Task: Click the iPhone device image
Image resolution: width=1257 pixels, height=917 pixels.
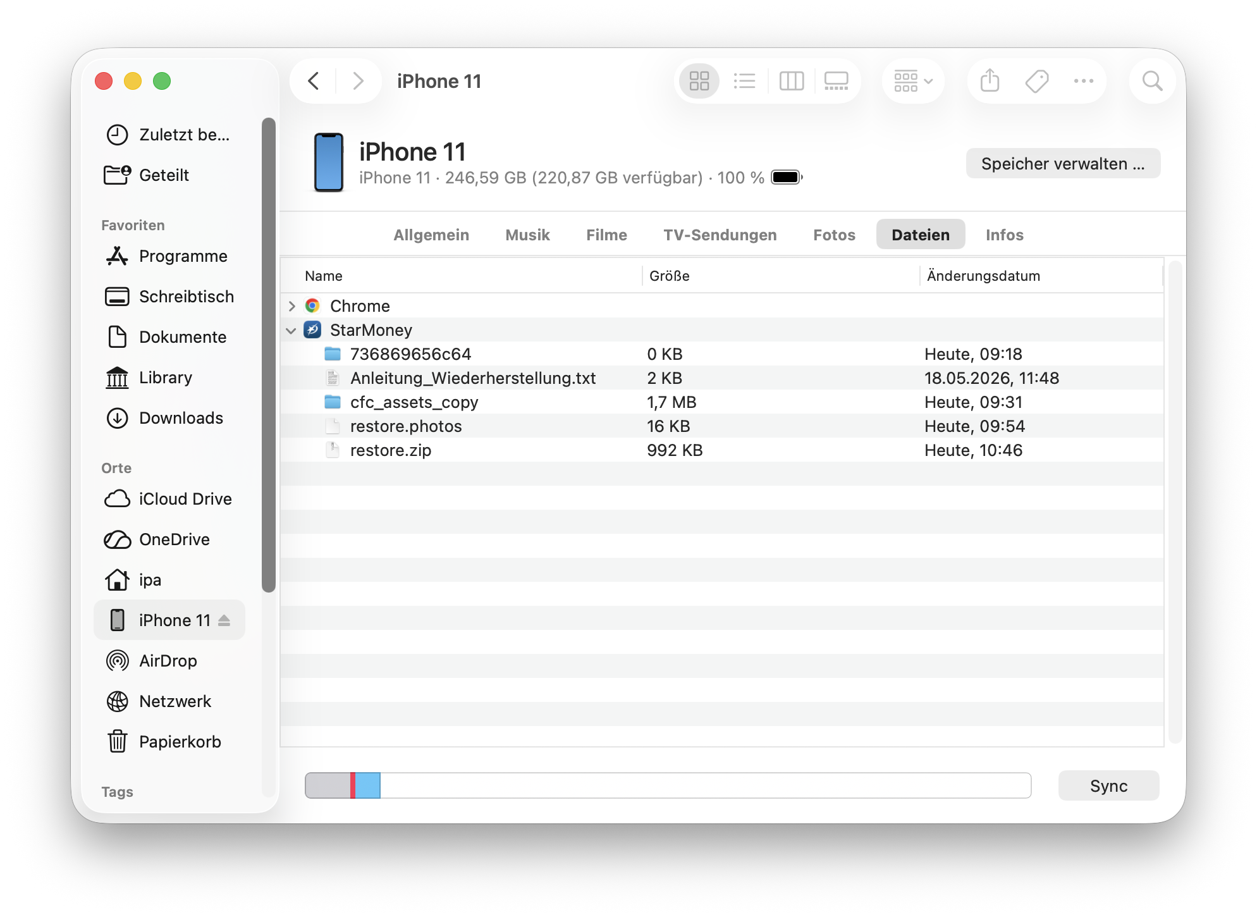Action: 329,163
